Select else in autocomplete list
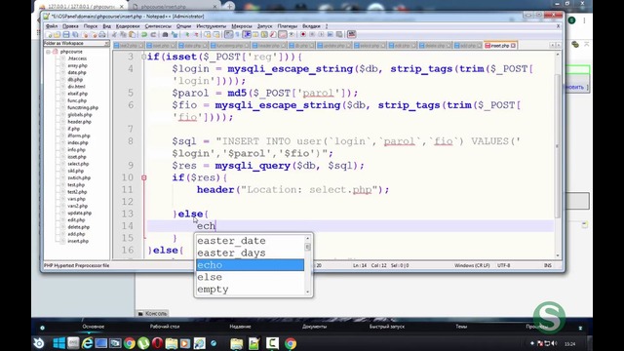This screenshot has width=624, height=351. coord(250,277)
